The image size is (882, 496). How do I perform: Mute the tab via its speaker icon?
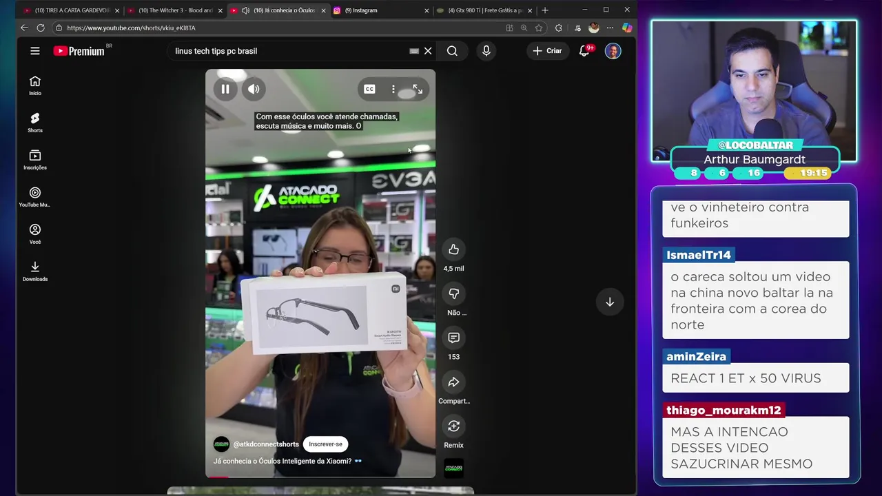pos(245,10)
